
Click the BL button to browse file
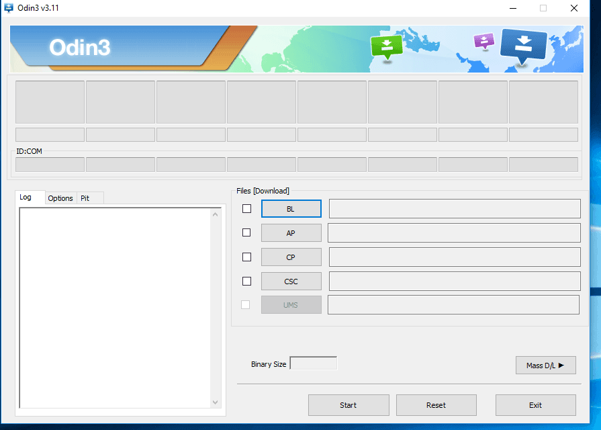[x=291, y=209]
